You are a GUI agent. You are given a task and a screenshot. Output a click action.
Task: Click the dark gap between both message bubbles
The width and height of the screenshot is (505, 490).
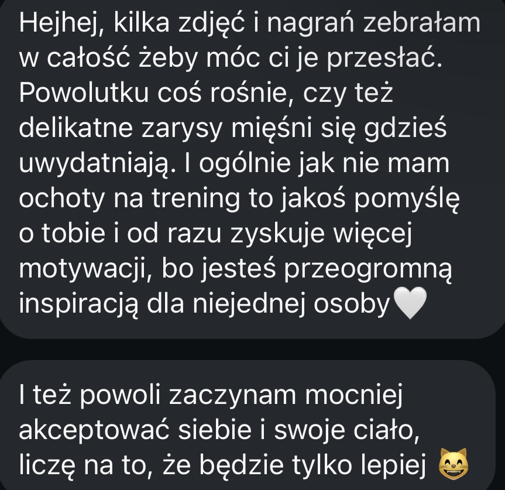[x=253, y=349]
